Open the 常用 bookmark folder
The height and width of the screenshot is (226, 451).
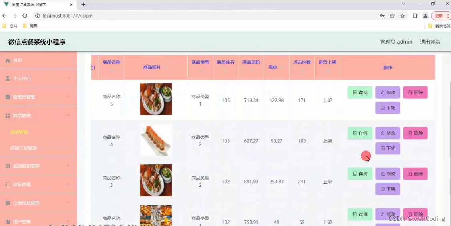30,26
